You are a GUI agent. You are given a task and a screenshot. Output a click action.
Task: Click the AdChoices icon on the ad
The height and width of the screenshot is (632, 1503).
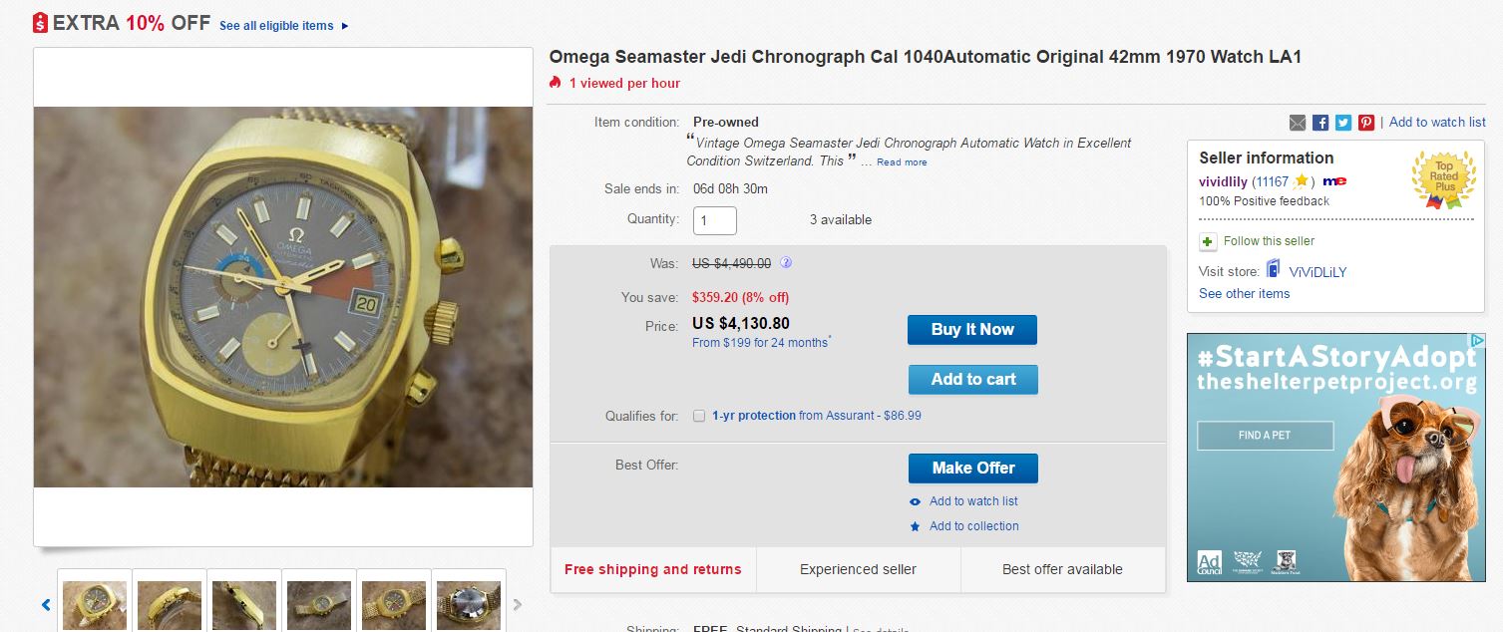click(1478, 341)
